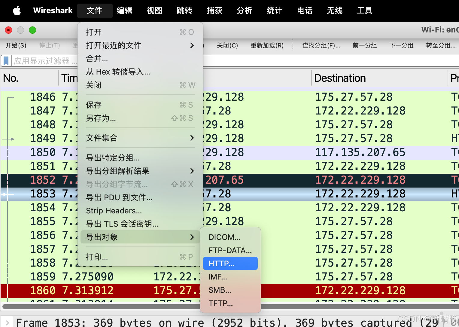Click the Destination column header
459x327 pixels.
(x=379, y=78)
